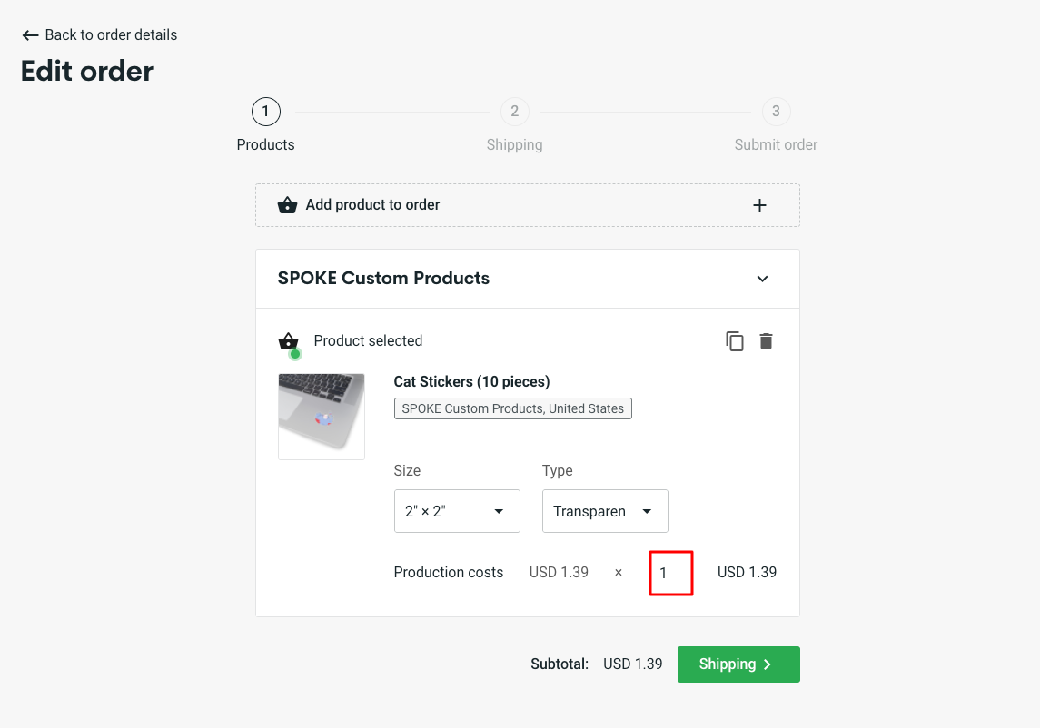Click the green status dot on the basket icon
Viewport: 1040px width, 728px height.
point(294,352)
